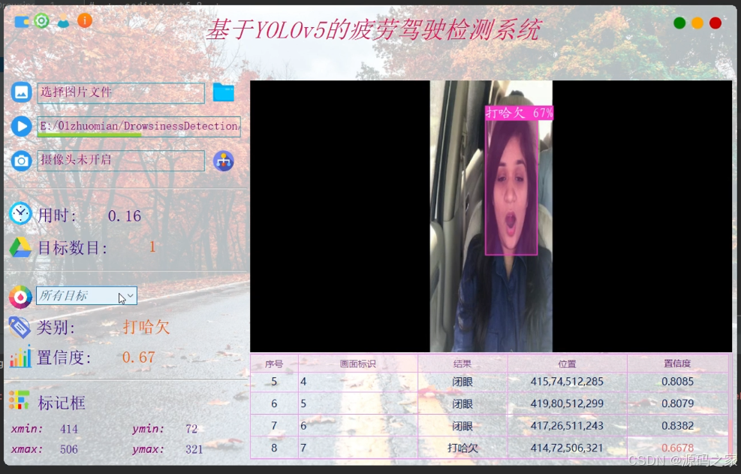Click the video path field E:/01zhuomian
Screen dimensions: 741x474
point(139,126)
